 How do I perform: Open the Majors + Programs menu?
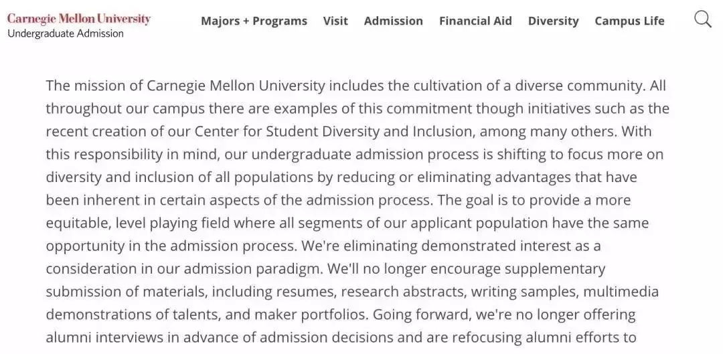254,21
